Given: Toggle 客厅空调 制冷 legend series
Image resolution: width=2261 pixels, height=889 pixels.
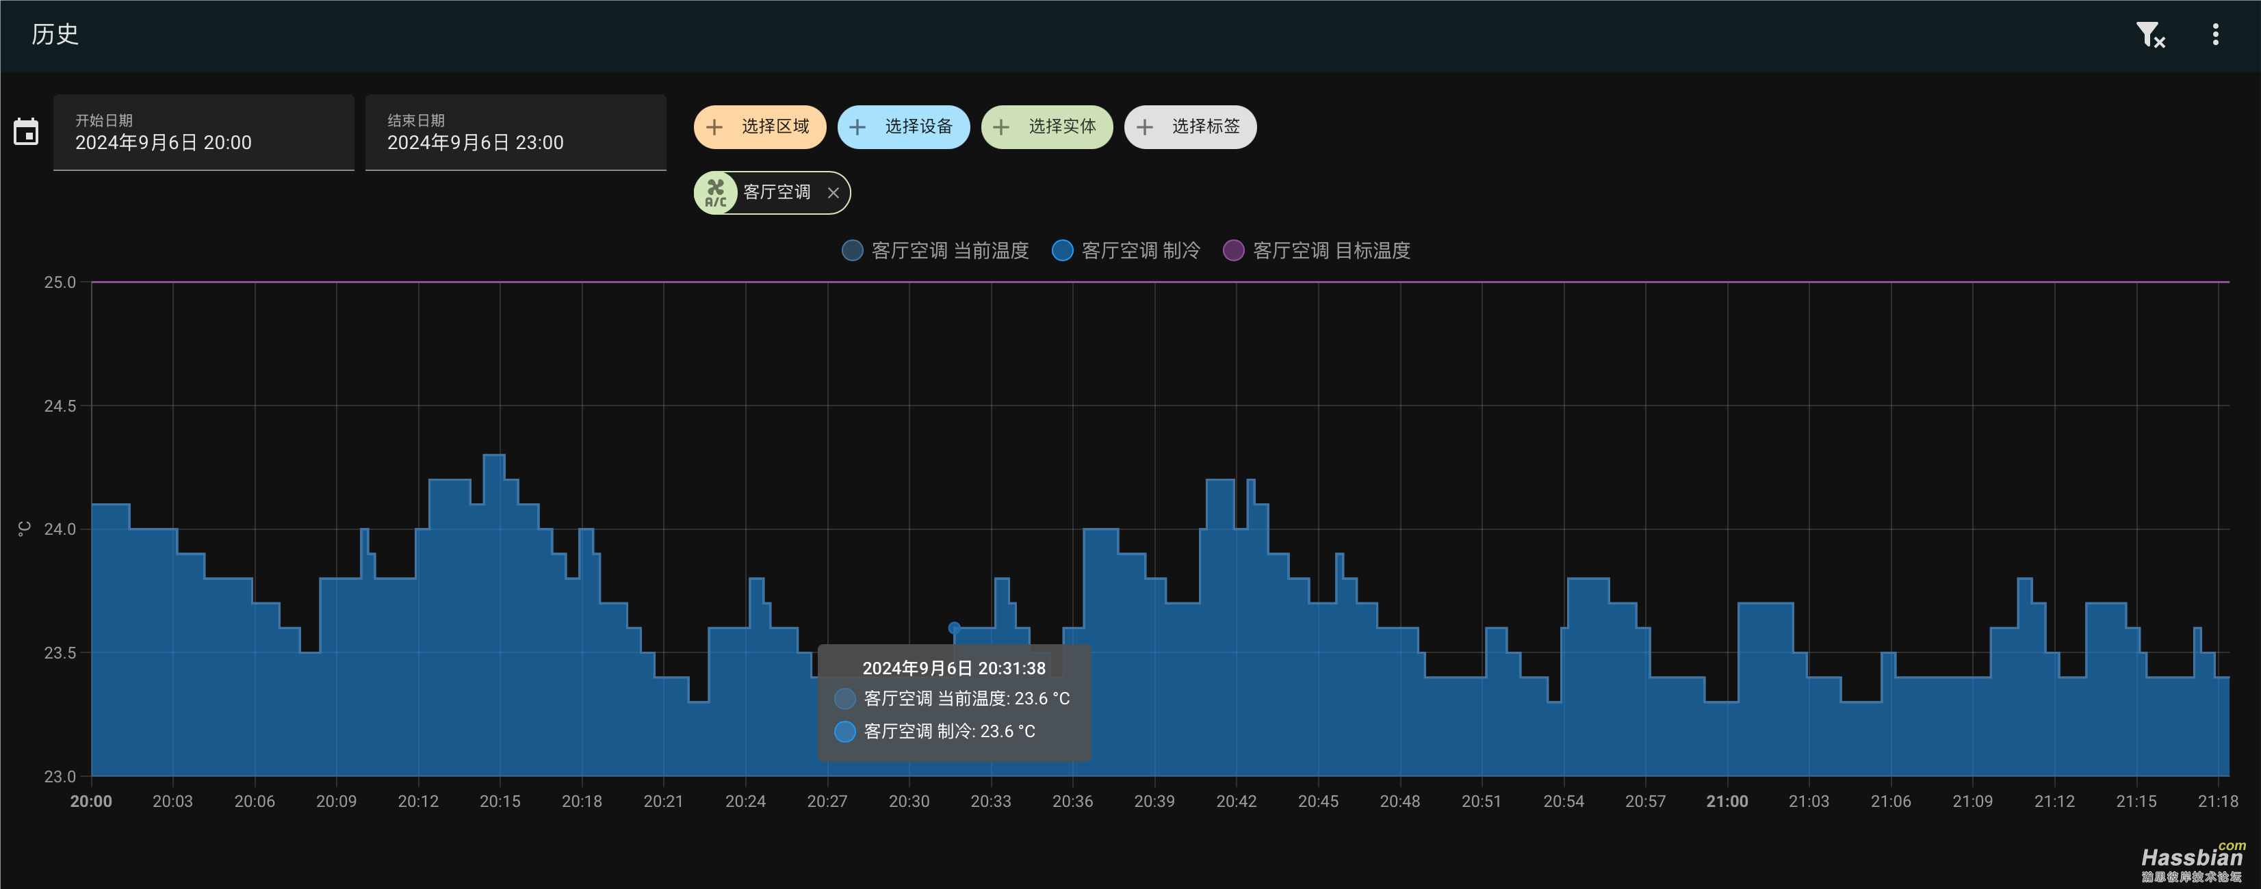Looking at the screenshot, I should point(1126,251).
